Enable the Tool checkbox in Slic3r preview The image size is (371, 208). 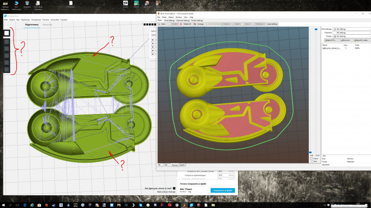click(x=312, y=162)
